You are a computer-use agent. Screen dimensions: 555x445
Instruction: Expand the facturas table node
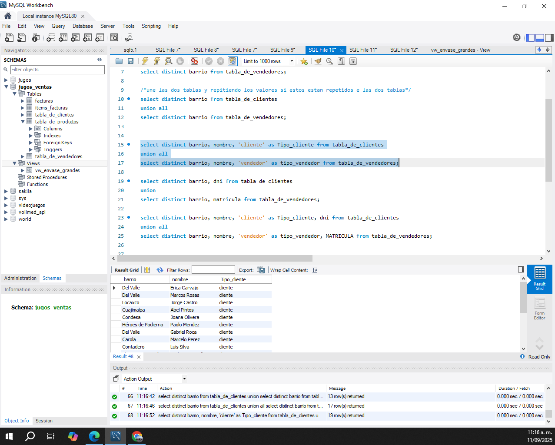pyautogui.click(x=23, y=101)
